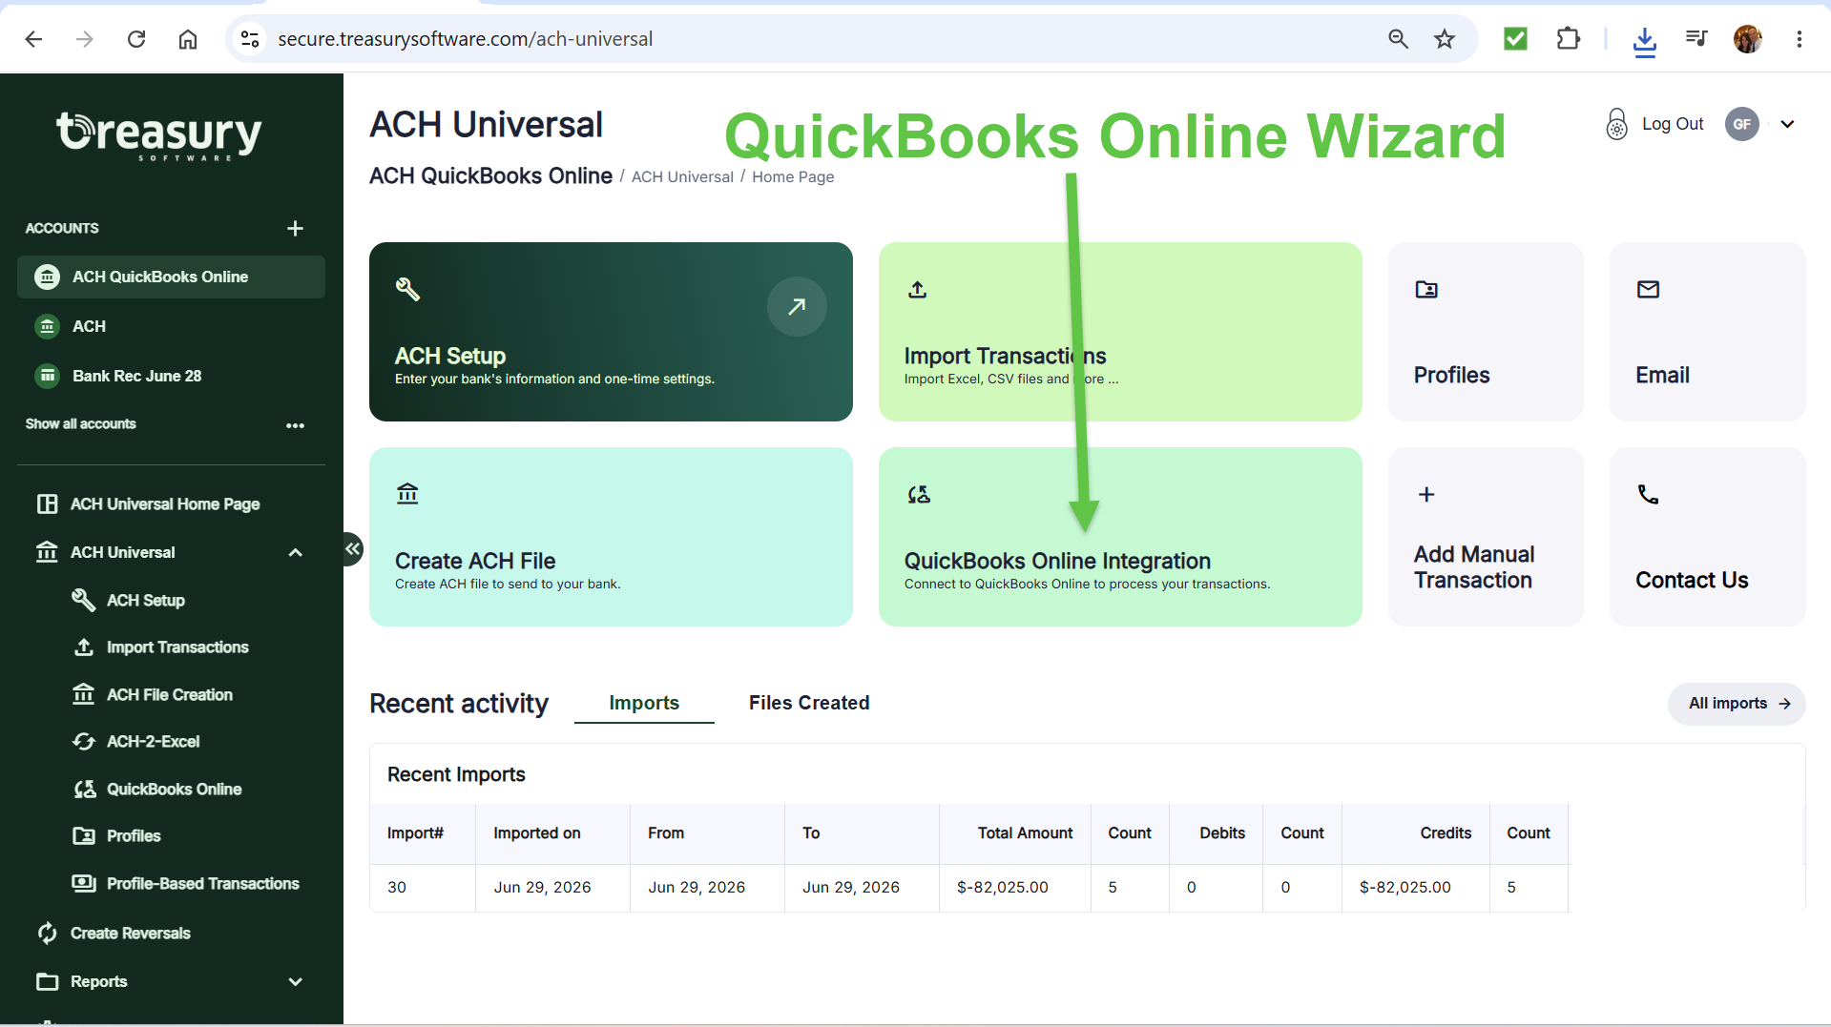The height and width of the screenshot is (1027, 1831).
Task: Reload the page with the refresh icon
Action: (136, 39)
